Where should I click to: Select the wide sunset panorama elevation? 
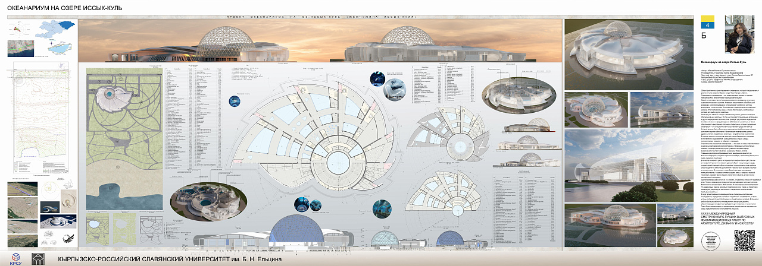click(x=320, y=42)
